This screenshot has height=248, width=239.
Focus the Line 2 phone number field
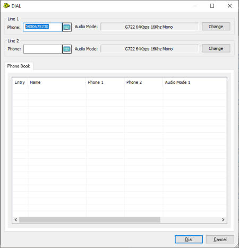(x=42, y=49)
